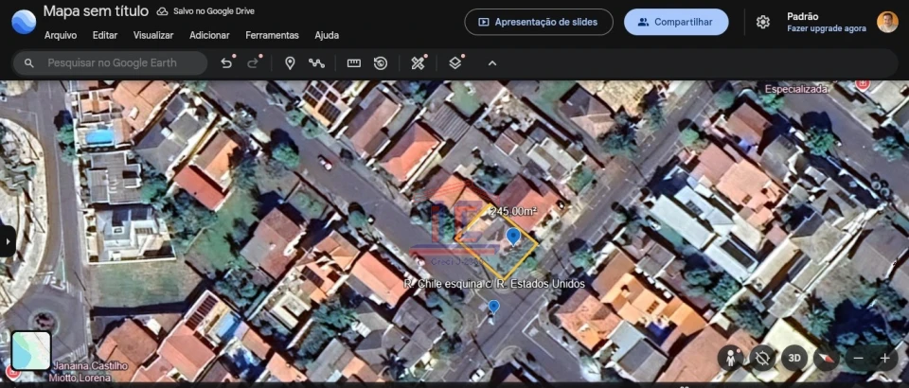Expand the left side panel arrow
The height and width of the screenshot is (388, 909).
[x=7, y=241]
